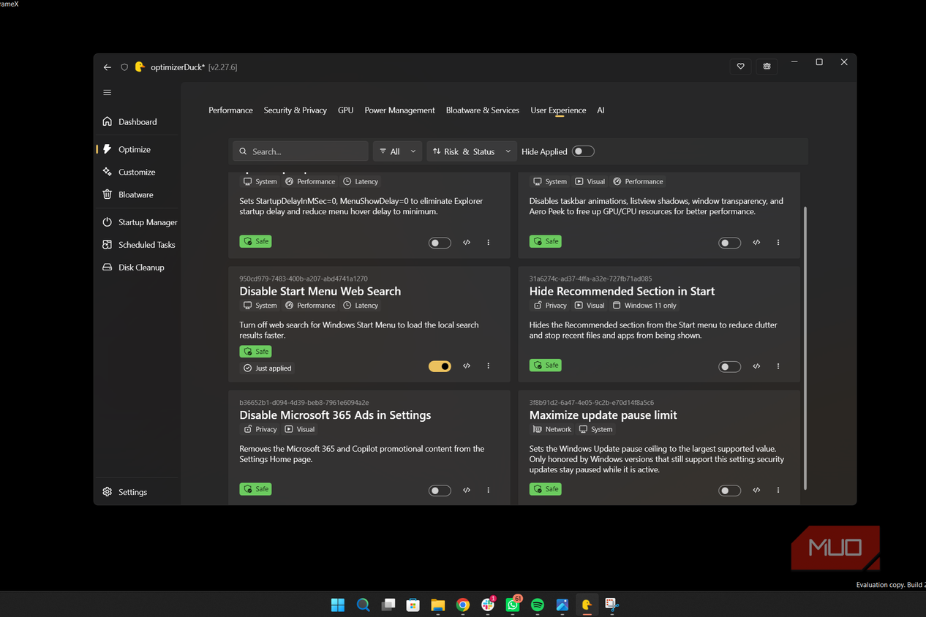View script for taskbar animations tweak
This screenshot has width=926, height=617.
(756, 243)
